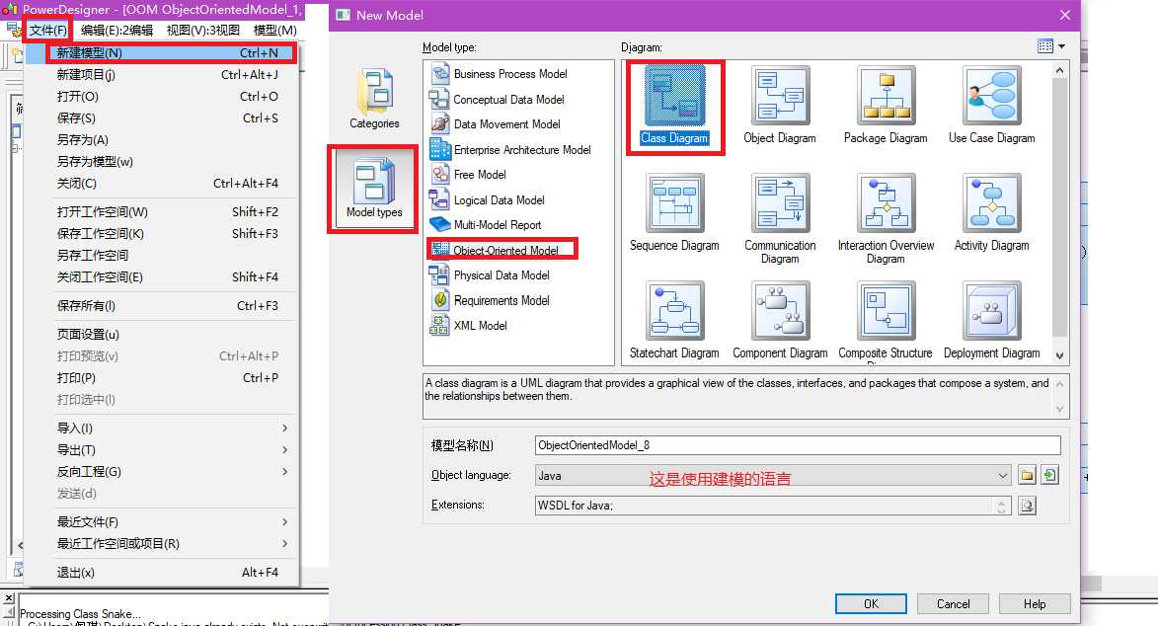Select 另存为模型(w) menu item
This screenshot has height=626, width=1158.
pyautogui.click(x=162, y=161)
